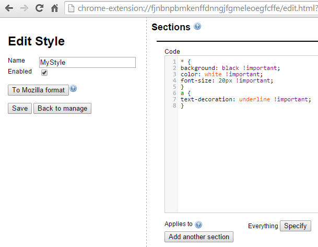
Task: Click the '* {' selector on line 1
Action: [185, 62]
